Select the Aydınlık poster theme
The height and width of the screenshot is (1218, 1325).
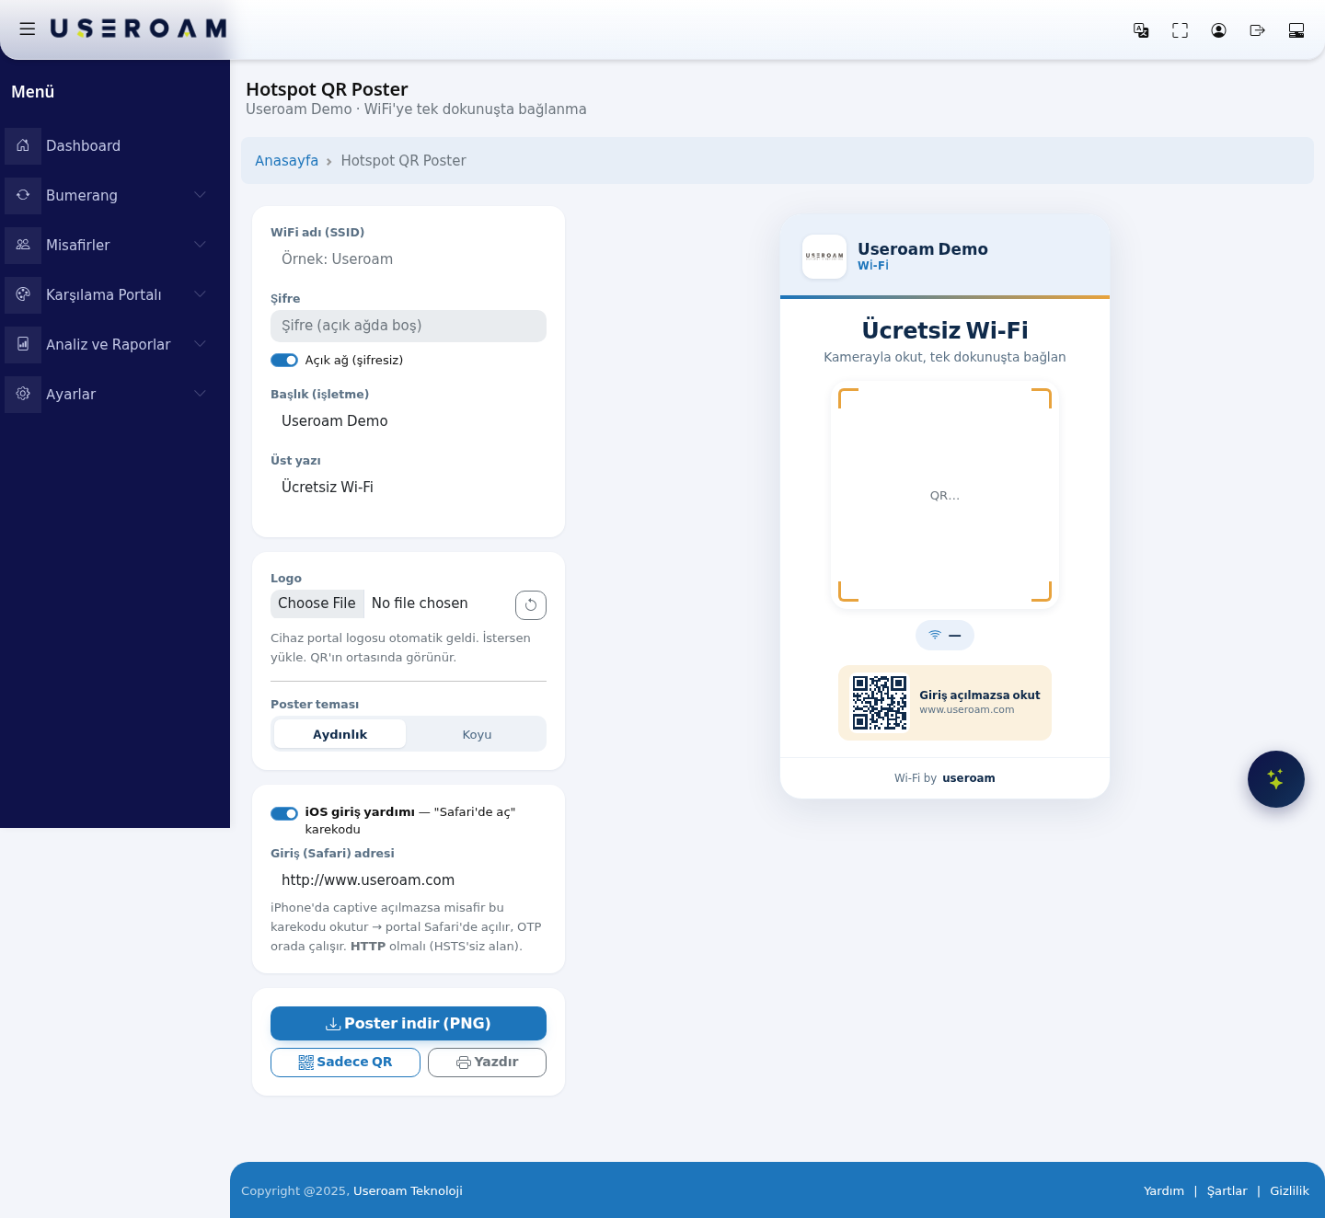point(340,734)
